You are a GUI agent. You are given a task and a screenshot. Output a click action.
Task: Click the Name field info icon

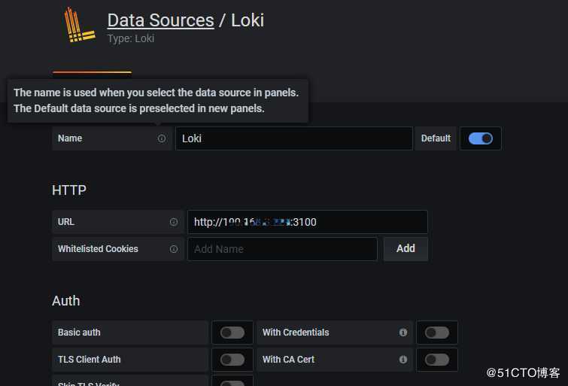pyautogui.click(x=162, y=138)
